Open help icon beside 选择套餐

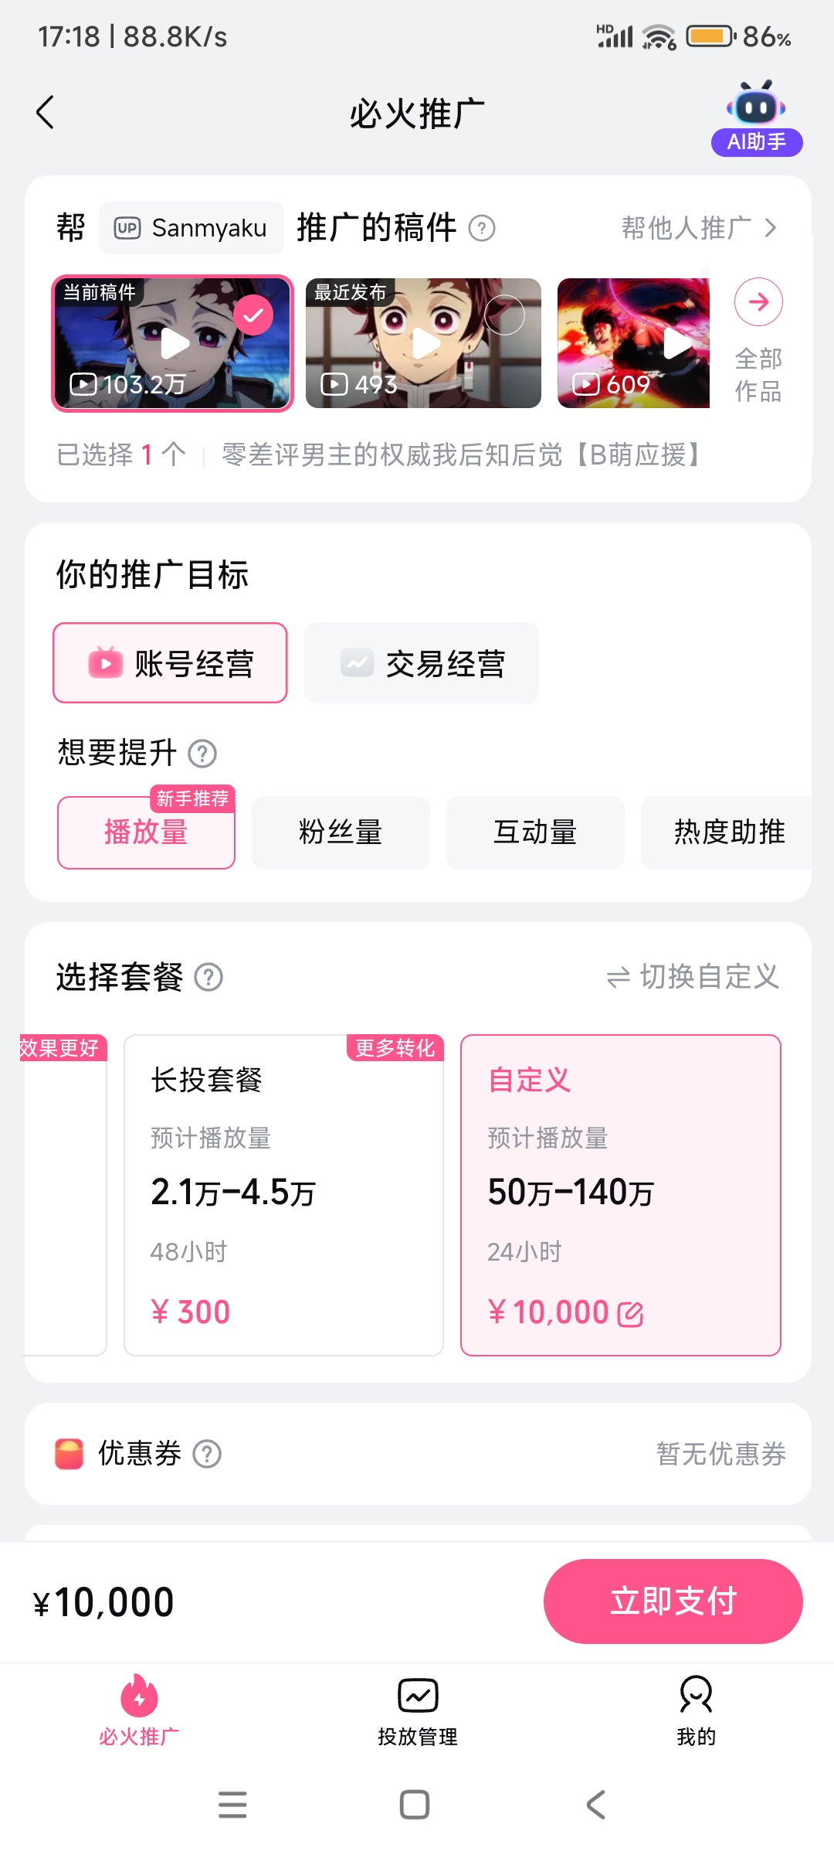click(208, 977)
